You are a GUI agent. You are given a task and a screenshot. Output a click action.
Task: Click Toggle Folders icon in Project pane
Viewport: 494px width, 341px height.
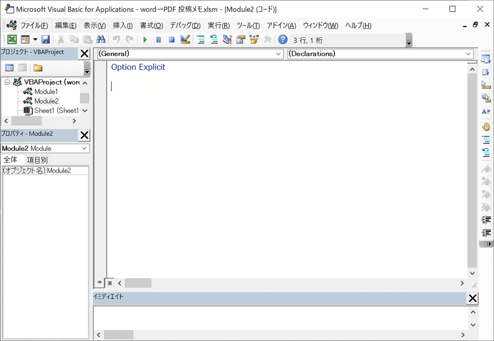click(x=38, y=68)
